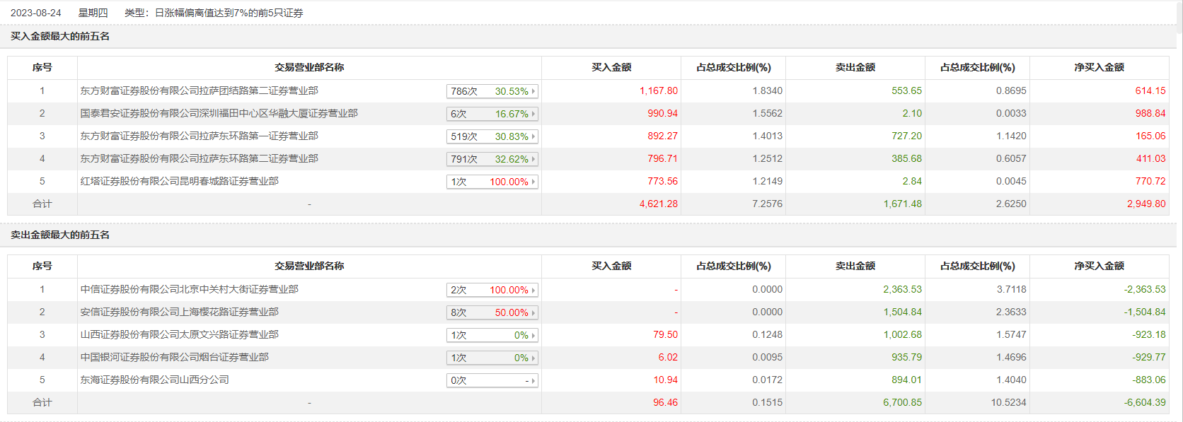
Task: Click 东方财富证券拉萨东环路第一证券营业部 name
Action: tap(199, 136)
